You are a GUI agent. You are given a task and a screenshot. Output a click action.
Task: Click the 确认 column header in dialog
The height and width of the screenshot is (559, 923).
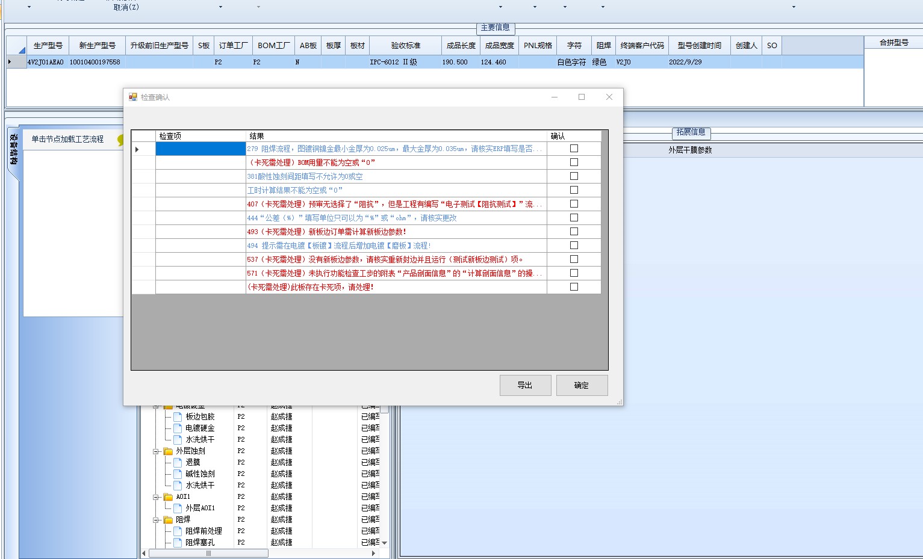pos(574,136)
